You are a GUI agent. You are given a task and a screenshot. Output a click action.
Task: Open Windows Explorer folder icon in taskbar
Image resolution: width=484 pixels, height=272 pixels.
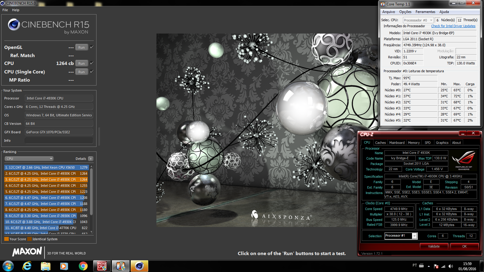46,266
